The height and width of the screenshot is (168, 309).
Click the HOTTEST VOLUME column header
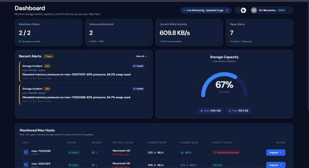pos(123,143)
